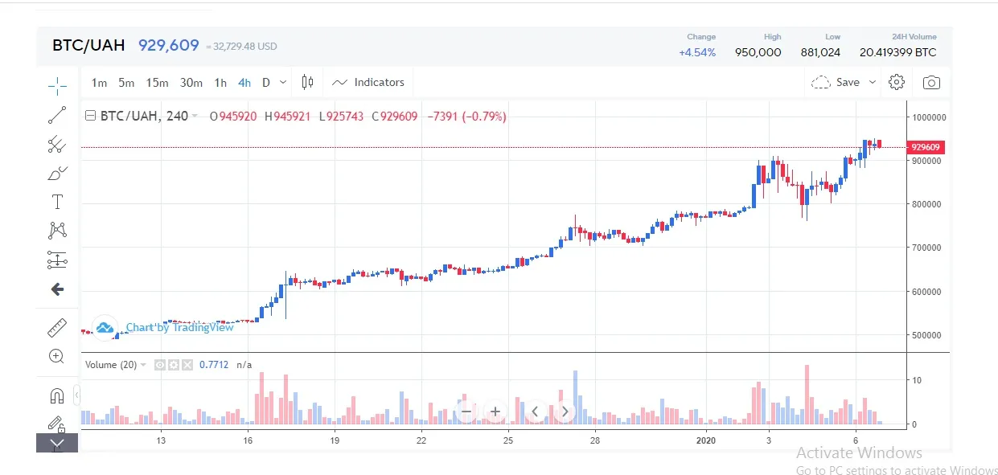Switch to 15m timeframe
Image resolution: width=998 pixels, height=475 pixels.
click(x=157, y=83)
